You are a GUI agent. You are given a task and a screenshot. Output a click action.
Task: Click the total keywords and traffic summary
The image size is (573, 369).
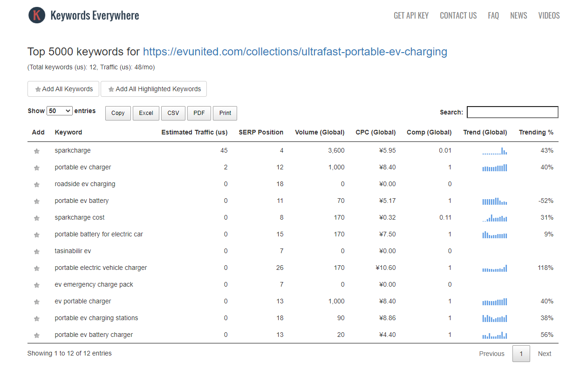pyautogui.click(x=91, y=67)
